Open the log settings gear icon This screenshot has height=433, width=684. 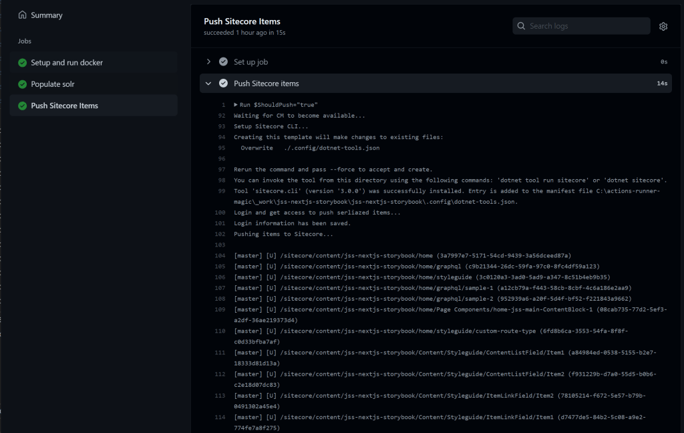[x=663, y=26]
